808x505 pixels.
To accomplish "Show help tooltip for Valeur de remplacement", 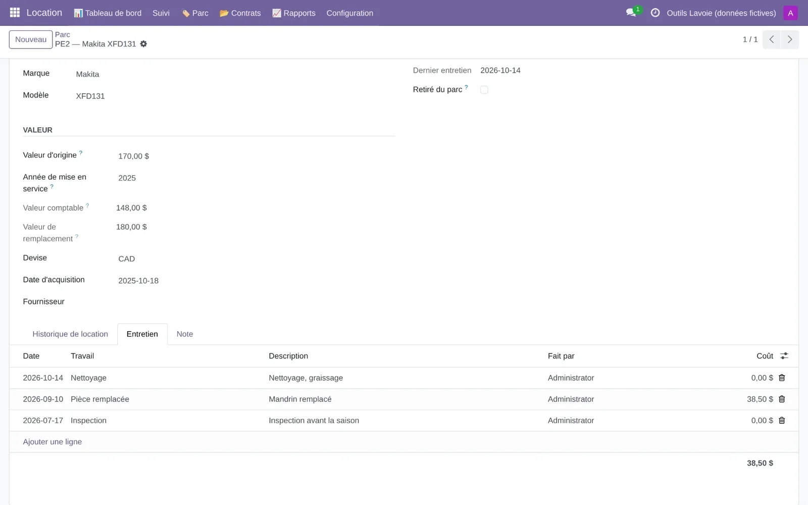I will click(x=77, y=236).
